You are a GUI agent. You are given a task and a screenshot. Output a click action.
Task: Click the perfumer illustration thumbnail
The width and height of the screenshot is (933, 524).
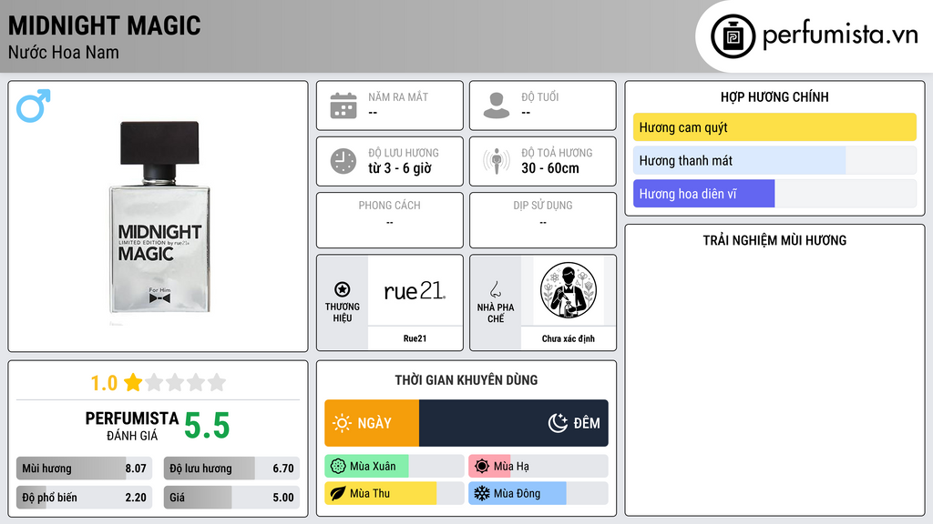[x=569, y=290]
